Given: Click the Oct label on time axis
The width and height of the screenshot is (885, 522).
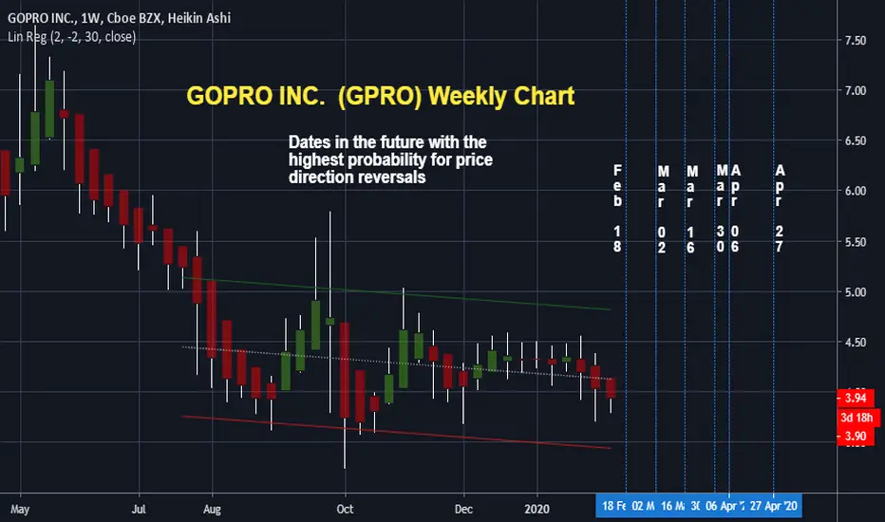Looking at the screenshot, I should (x=345, y=509).
